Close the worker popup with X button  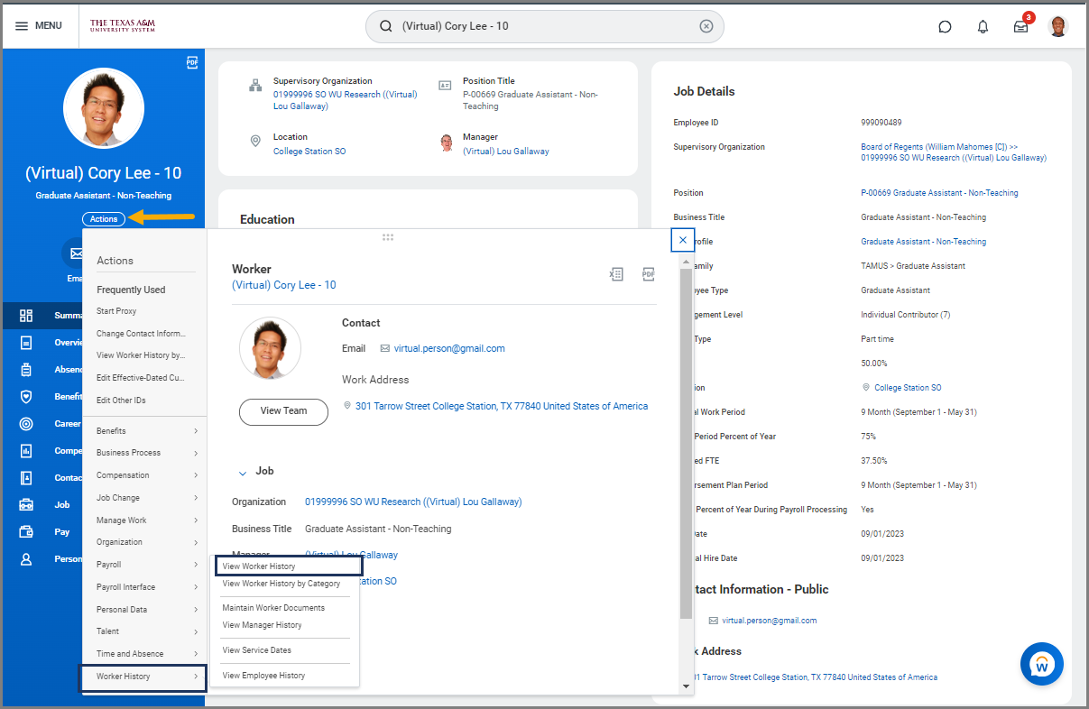(683, 240)
